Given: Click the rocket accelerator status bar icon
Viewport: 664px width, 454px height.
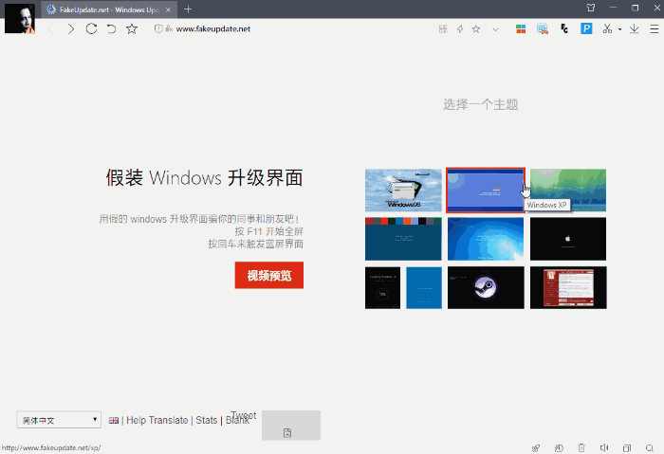Looking at the screenshot, I should [536, 447].
